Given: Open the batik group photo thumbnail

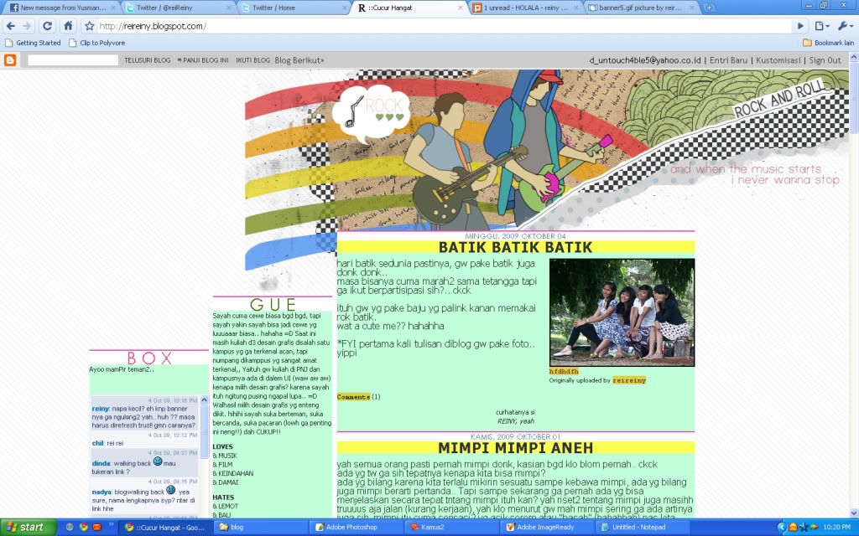Looking at the screenshot, I should 622,312.
